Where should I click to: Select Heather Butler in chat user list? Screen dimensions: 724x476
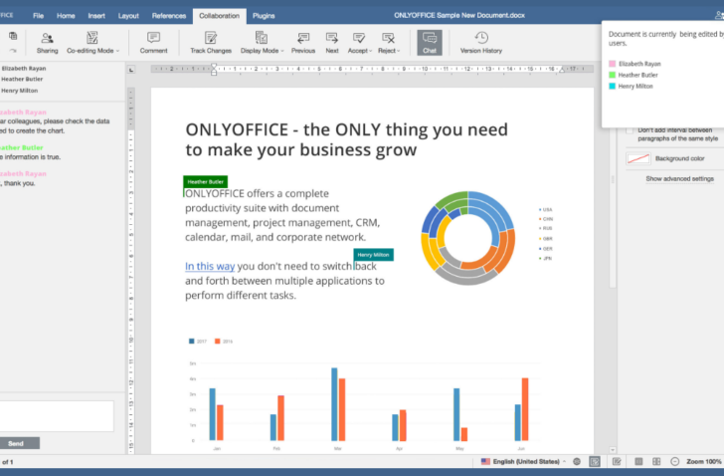click(22, 79)
